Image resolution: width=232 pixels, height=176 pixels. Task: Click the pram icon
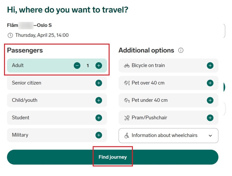coord(127,118)
